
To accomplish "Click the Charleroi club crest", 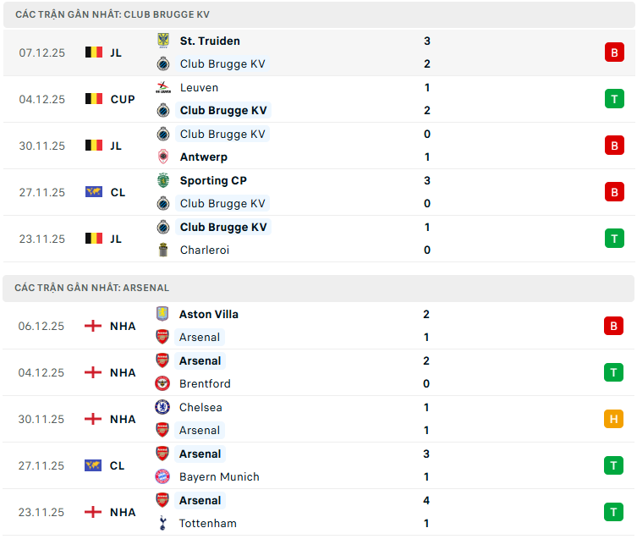I will point(163,250).
